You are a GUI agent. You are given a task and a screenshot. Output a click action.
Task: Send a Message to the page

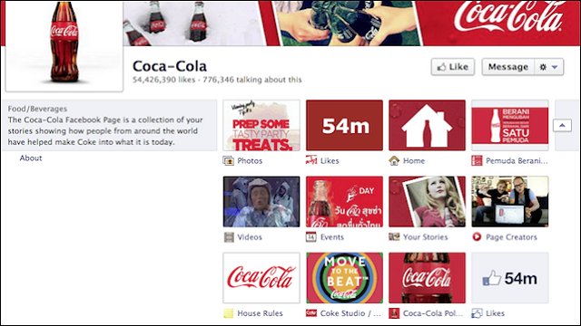(508, 67)
